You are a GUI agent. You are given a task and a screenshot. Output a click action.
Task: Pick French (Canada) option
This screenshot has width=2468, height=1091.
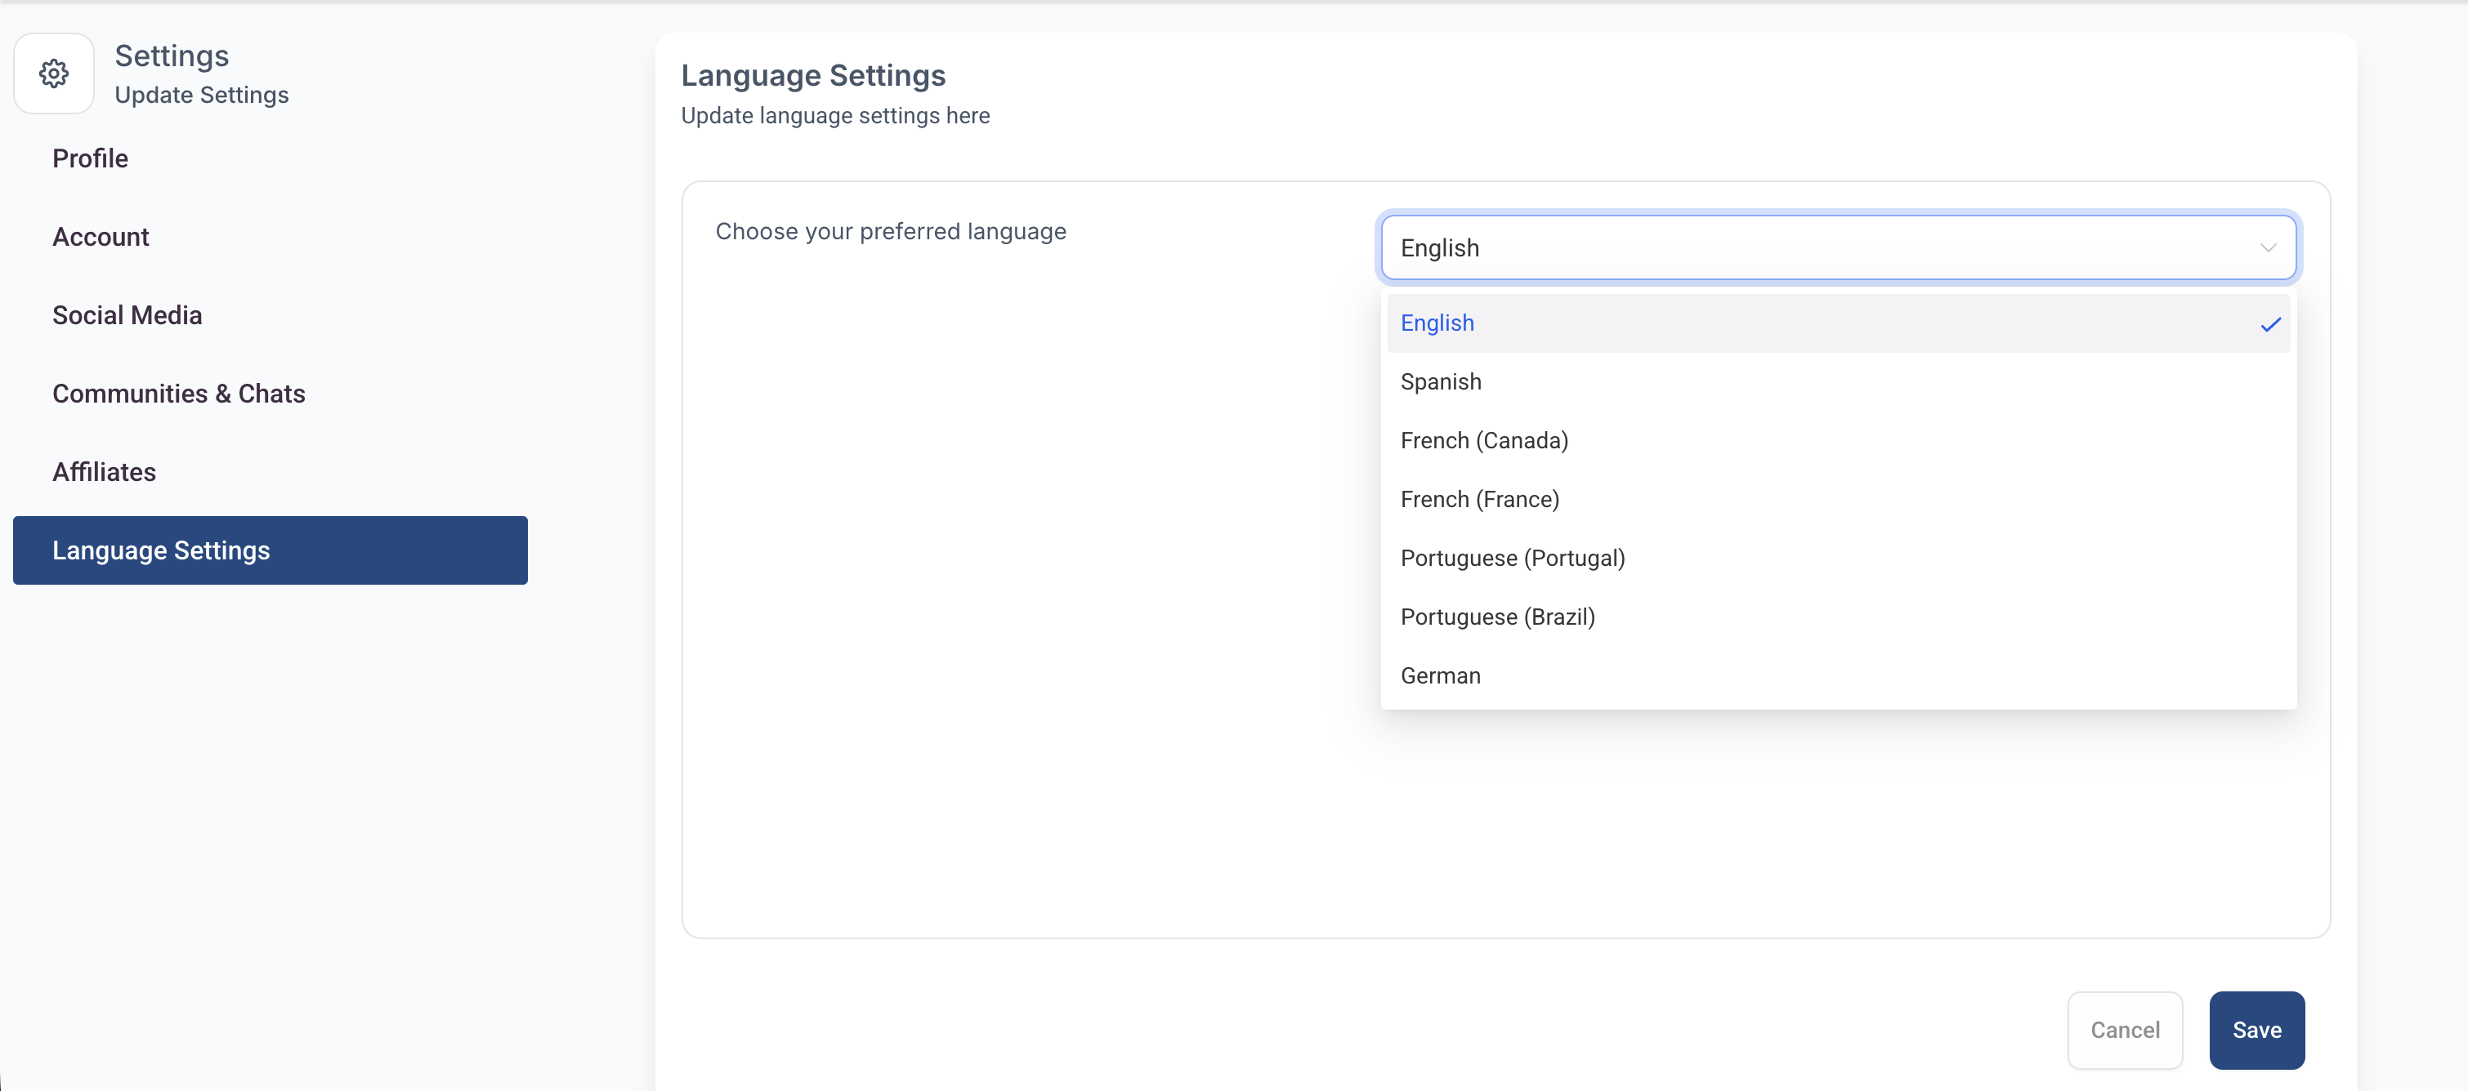tap(1483, 440)
